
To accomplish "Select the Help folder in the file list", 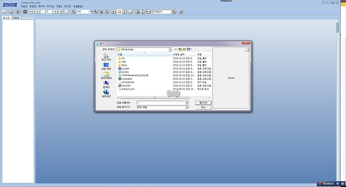I will pyautogui.click(x=122, y=62).
